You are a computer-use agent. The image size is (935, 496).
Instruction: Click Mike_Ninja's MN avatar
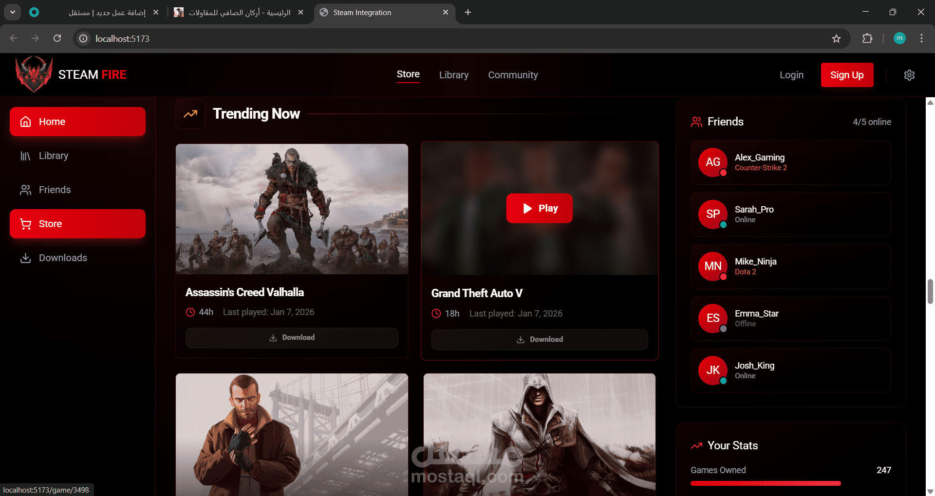pyautogui.click(x=713, y=266)
